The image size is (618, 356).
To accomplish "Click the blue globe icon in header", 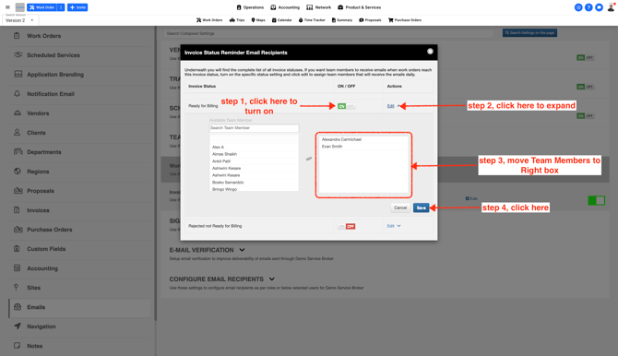I will coord(578,7).
